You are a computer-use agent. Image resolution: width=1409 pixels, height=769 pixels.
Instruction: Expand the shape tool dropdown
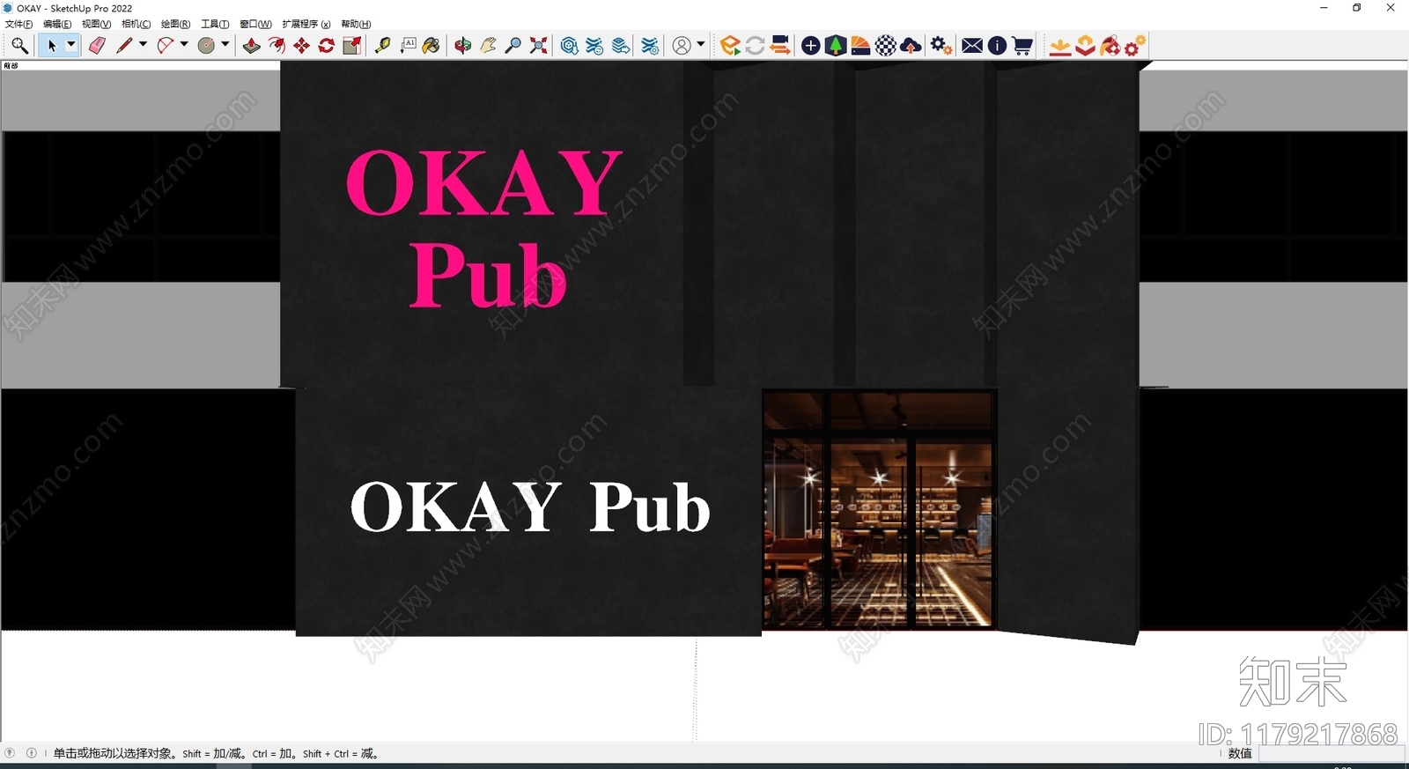click(x=225, y=45)
